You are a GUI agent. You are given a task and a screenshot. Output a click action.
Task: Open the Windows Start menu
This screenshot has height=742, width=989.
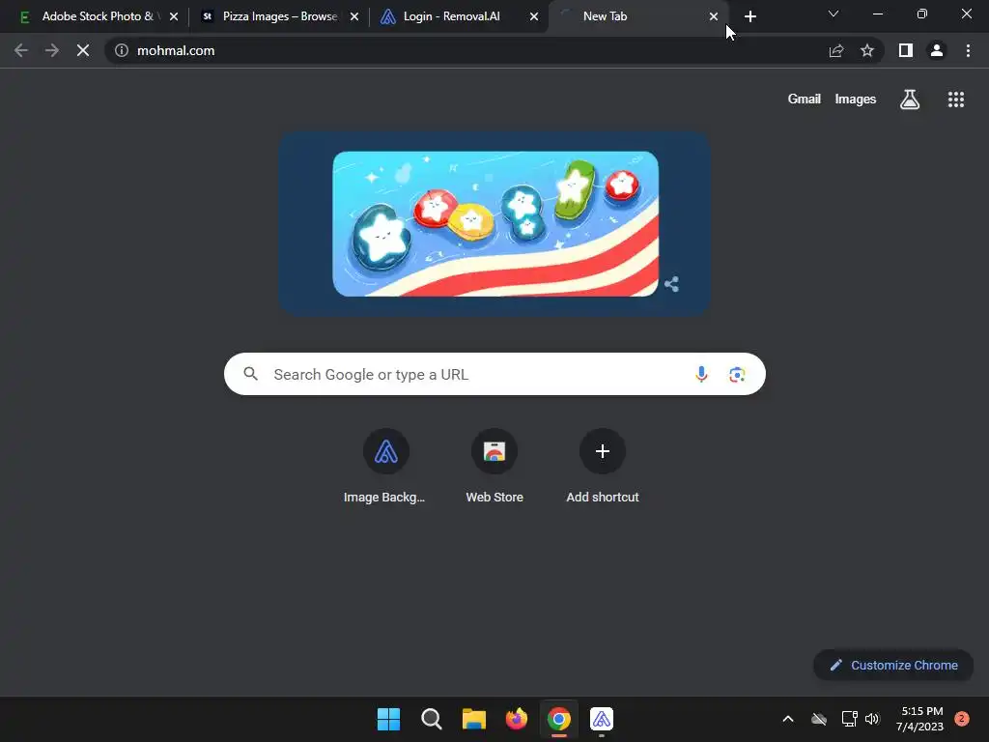[388, 719]
